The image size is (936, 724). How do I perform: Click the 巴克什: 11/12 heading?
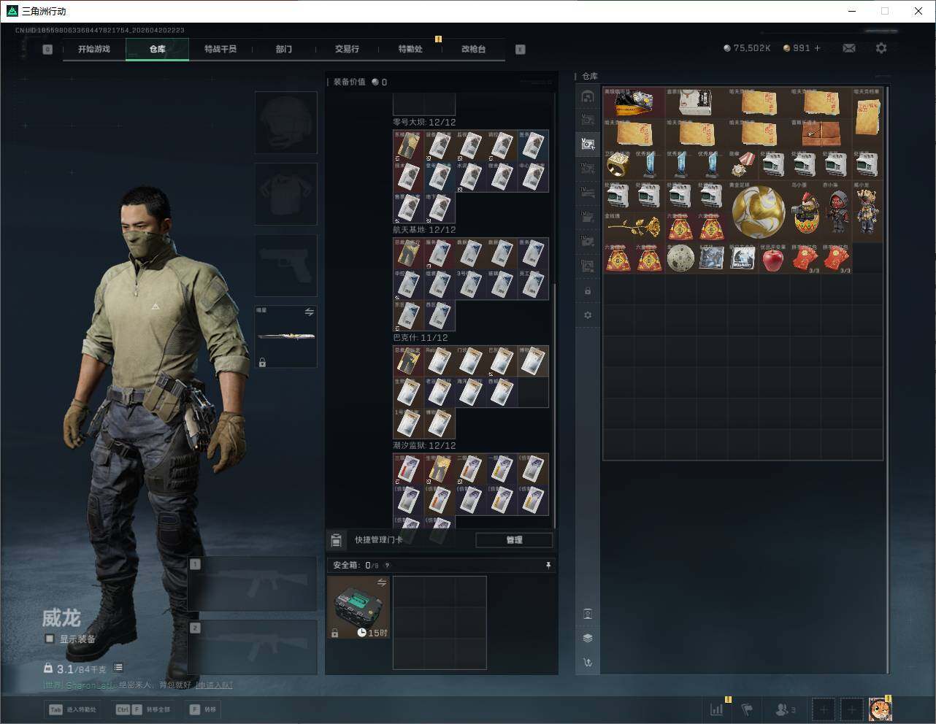[420, 338]
